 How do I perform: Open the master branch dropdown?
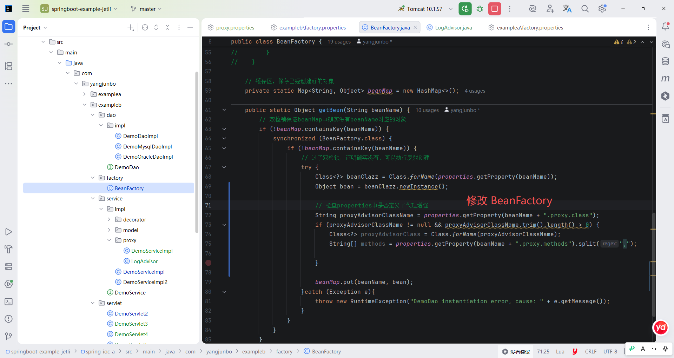click(146, 9)
